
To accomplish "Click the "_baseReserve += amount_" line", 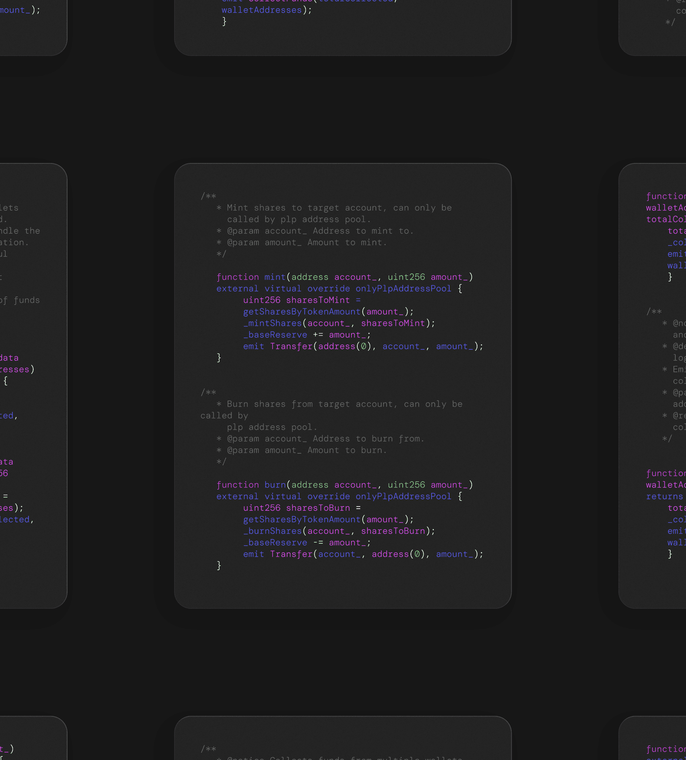I will click(307, 335).
